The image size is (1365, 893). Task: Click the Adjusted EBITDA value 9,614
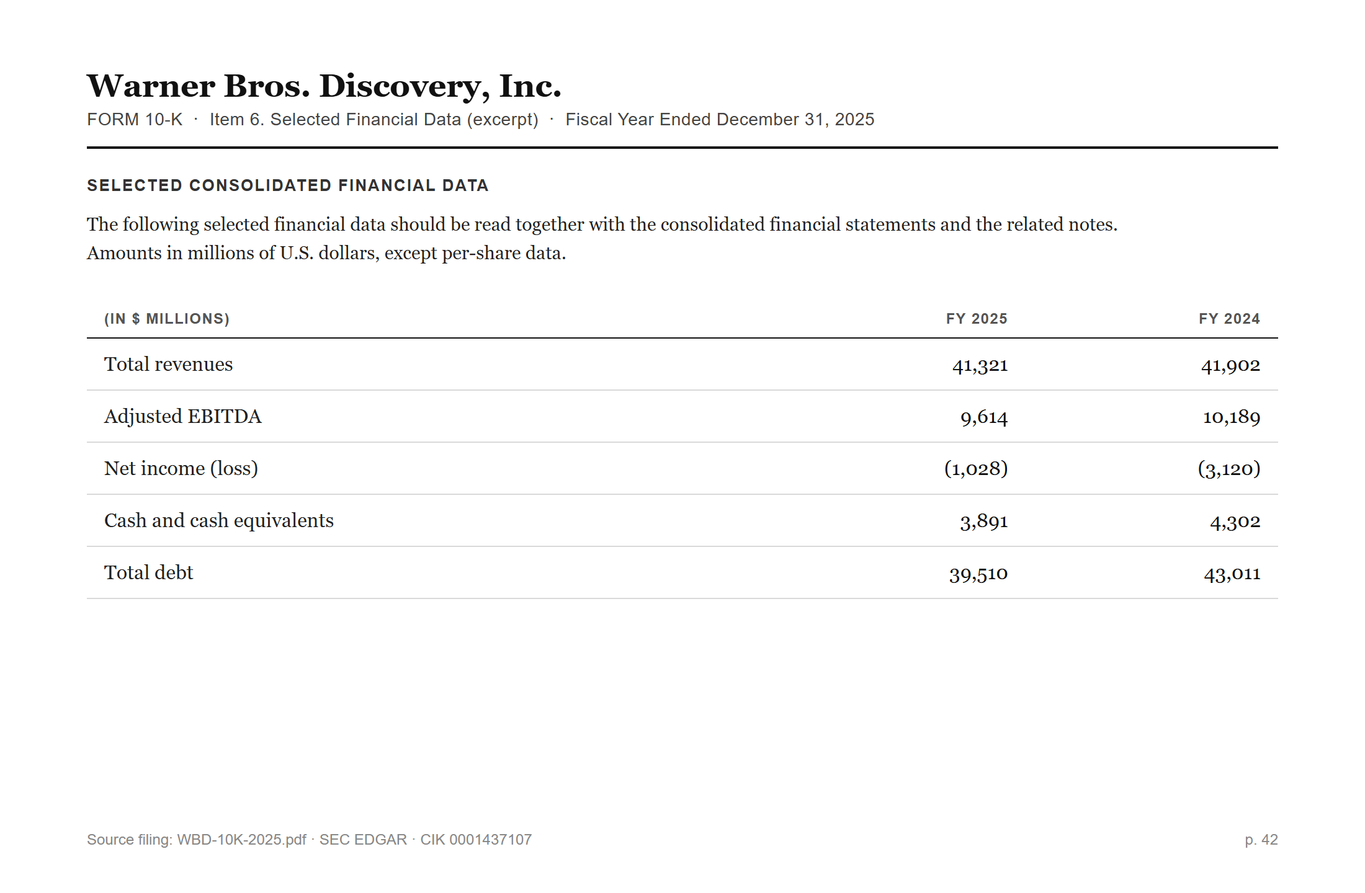(x=984, y=417)
